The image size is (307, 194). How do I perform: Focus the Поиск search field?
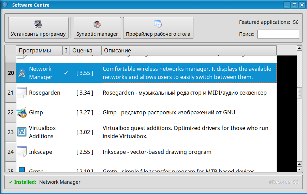[278, 34]
